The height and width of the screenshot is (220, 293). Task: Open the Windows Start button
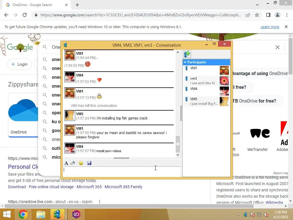pyautogui.click(x=7, y=214)
